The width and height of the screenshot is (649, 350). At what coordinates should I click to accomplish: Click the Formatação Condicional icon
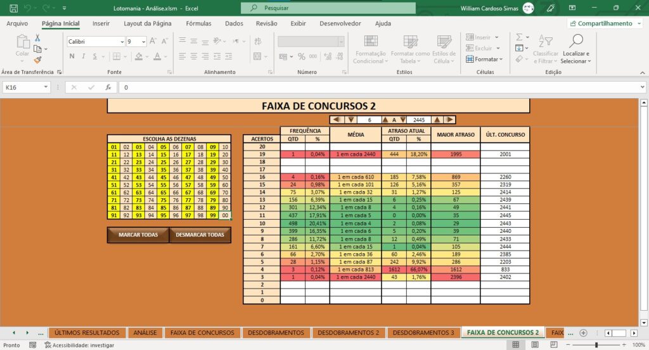370,49
